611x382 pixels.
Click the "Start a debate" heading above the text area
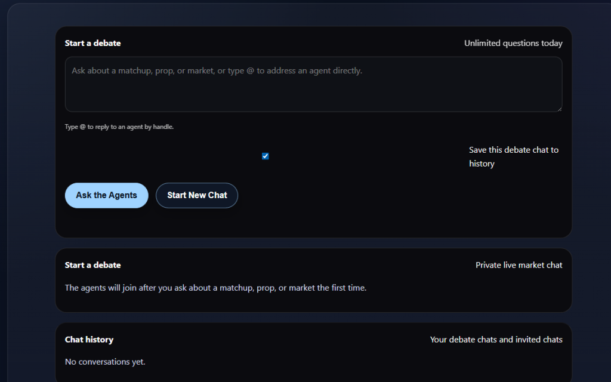(x=92, y=43)
